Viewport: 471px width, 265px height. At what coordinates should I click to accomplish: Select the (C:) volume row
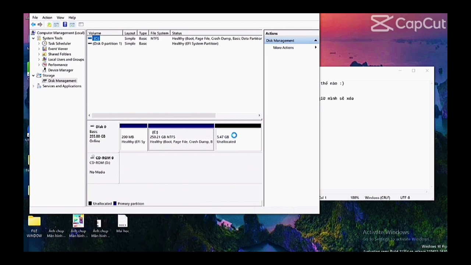click(174, 38)
